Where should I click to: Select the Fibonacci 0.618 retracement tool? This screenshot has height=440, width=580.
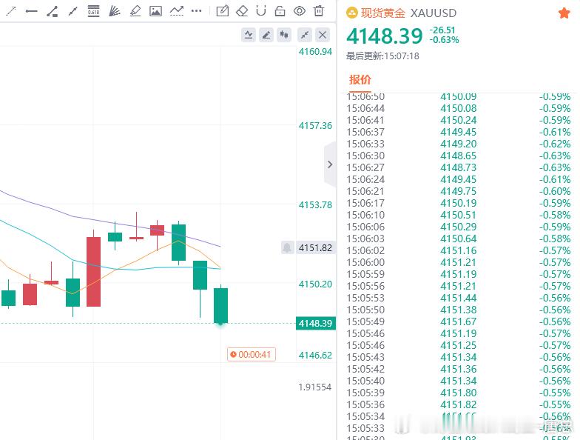[x=93, y=11]
